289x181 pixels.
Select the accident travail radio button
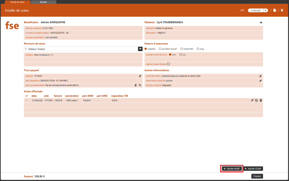click(x=160, y=49)
